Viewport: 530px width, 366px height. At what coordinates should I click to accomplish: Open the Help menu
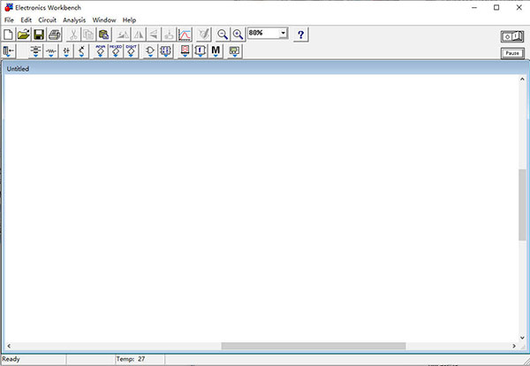(x=129, y=20)
